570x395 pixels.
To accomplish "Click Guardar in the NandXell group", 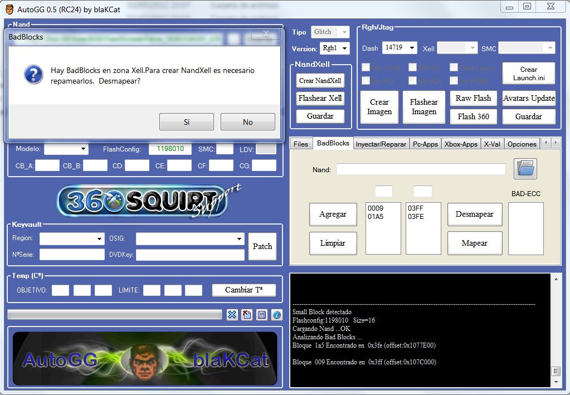I will coord(320,116).
